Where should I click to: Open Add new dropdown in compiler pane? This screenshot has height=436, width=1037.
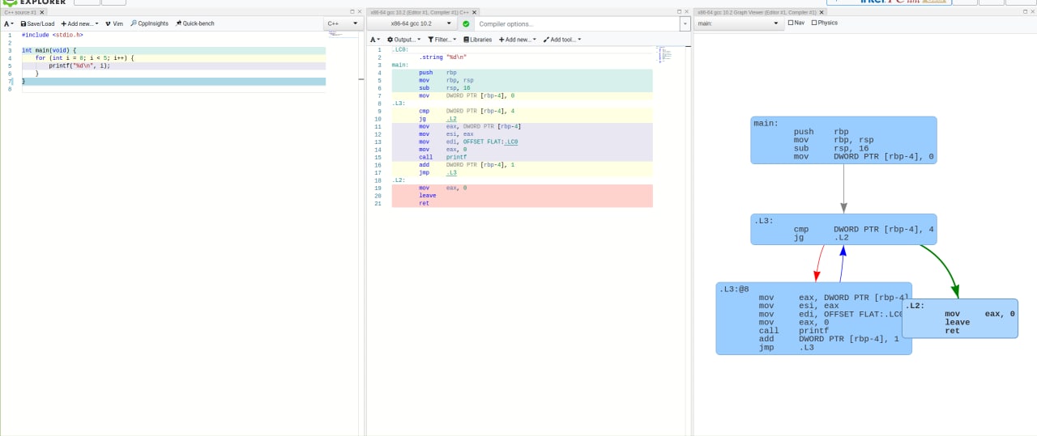[x=517, y=39]
